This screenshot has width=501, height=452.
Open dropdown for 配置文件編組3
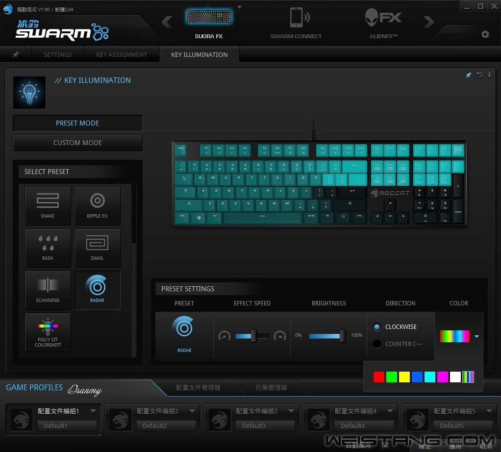point(291,411)
